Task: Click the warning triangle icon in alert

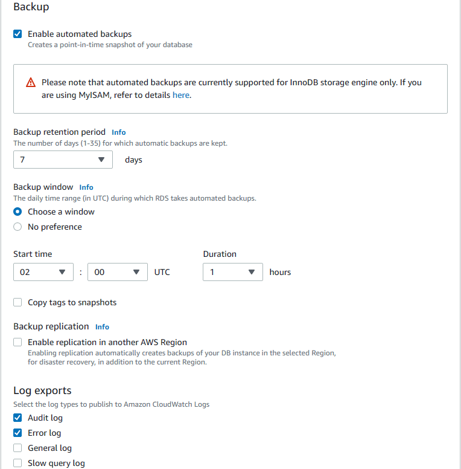Action: (31, 83)
